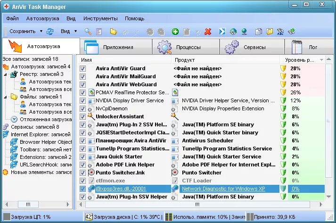This screenshot has width=336, height=223.
Task: Open the Сохранить dropdown arrow
Action: pos(41,31)
